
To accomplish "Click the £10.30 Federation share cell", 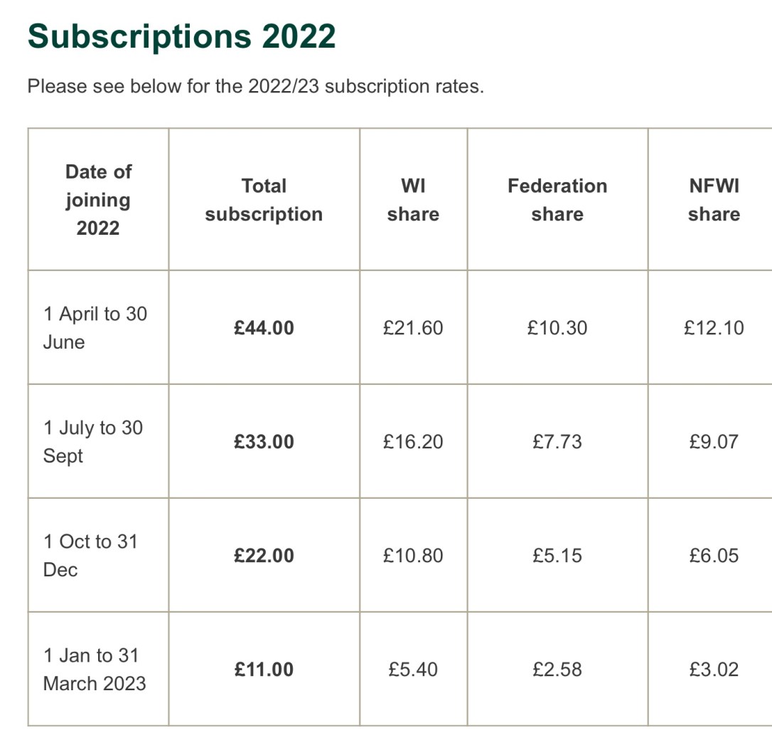I will tap(557, 328).
